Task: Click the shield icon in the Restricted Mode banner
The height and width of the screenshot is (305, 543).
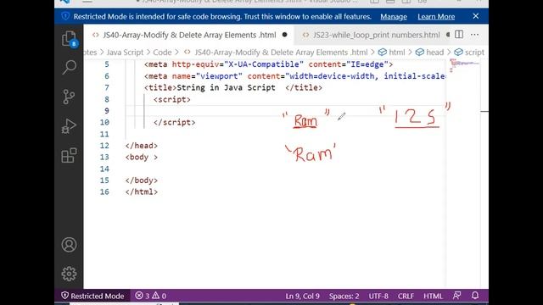Action: click(65, 16)
